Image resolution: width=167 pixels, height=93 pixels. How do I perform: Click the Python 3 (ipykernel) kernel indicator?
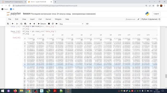150,19
